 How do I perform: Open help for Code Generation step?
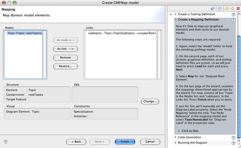pyautogui.click(x=234, y=138)
